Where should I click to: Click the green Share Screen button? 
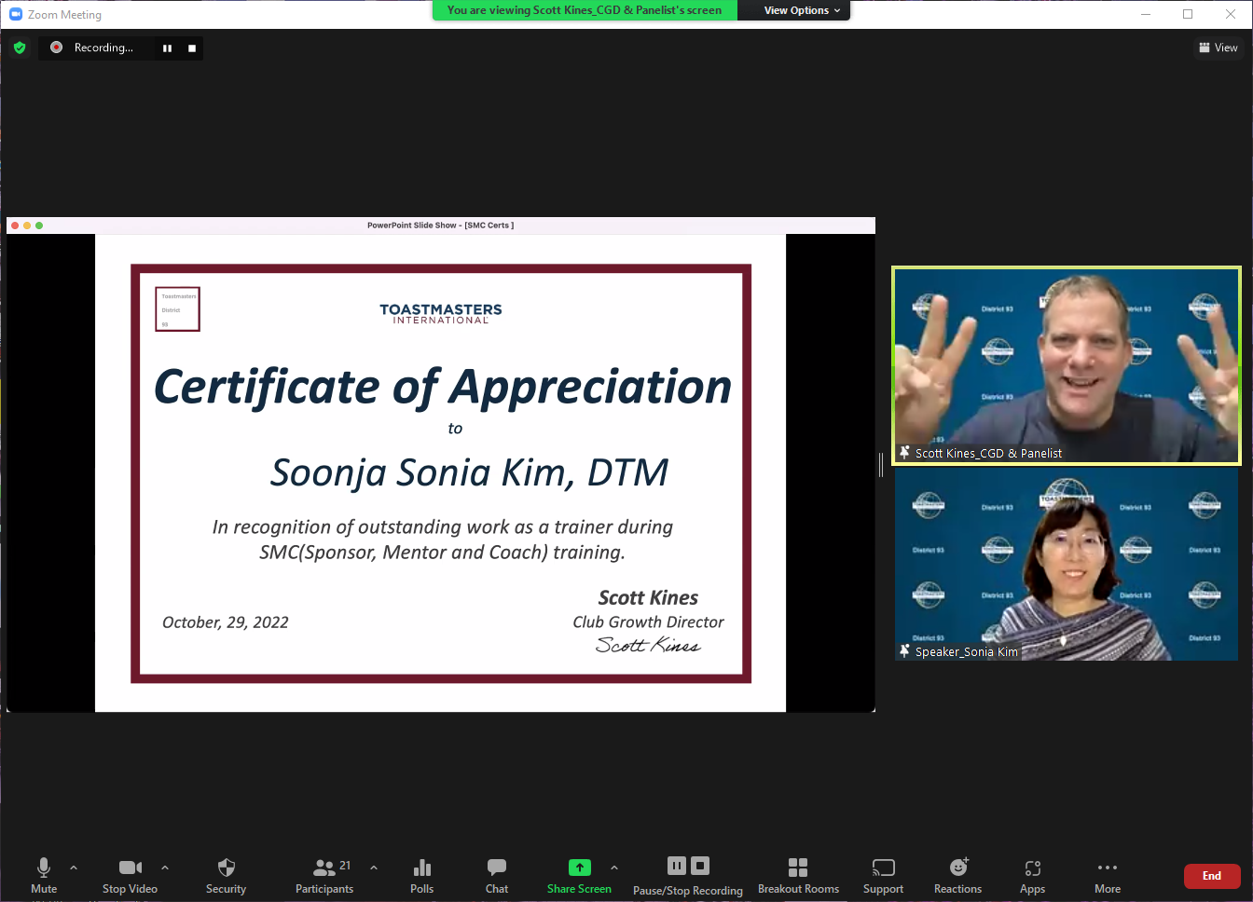(x=579, y=876)
